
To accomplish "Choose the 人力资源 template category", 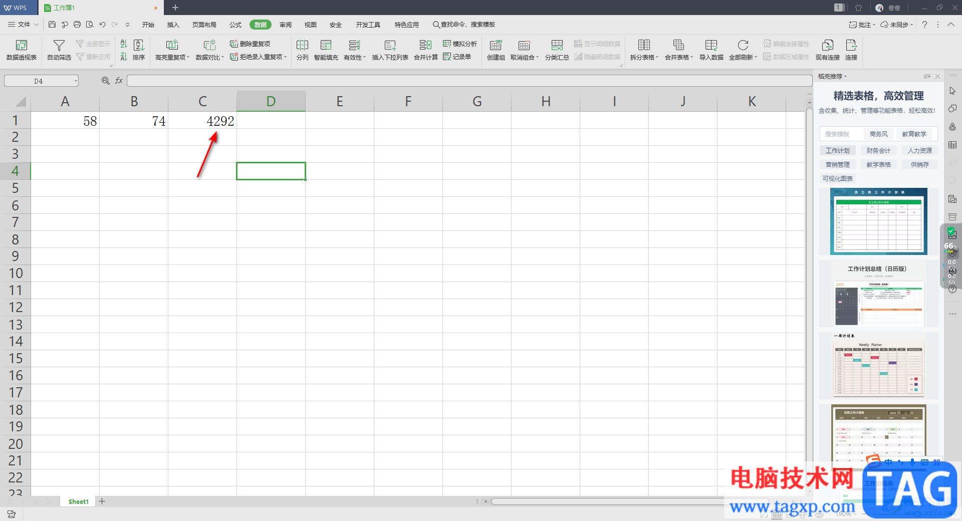I will (x=919, y=150).
